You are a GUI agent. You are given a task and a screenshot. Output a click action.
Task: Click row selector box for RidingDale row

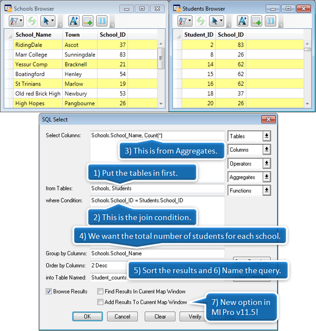click(9, 45)
